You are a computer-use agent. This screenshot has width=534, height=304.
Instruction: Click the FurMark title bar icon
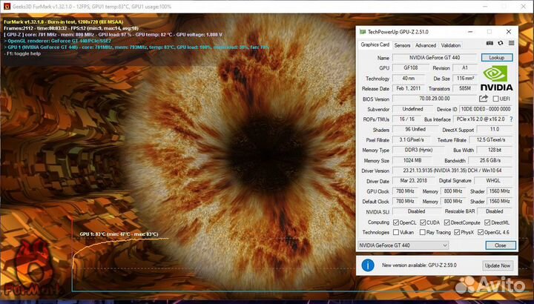(6, 5)
